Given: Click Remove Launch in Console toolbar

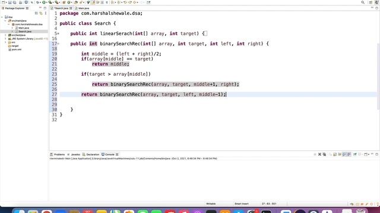Looking at the screenshot, I should [319, 154].
